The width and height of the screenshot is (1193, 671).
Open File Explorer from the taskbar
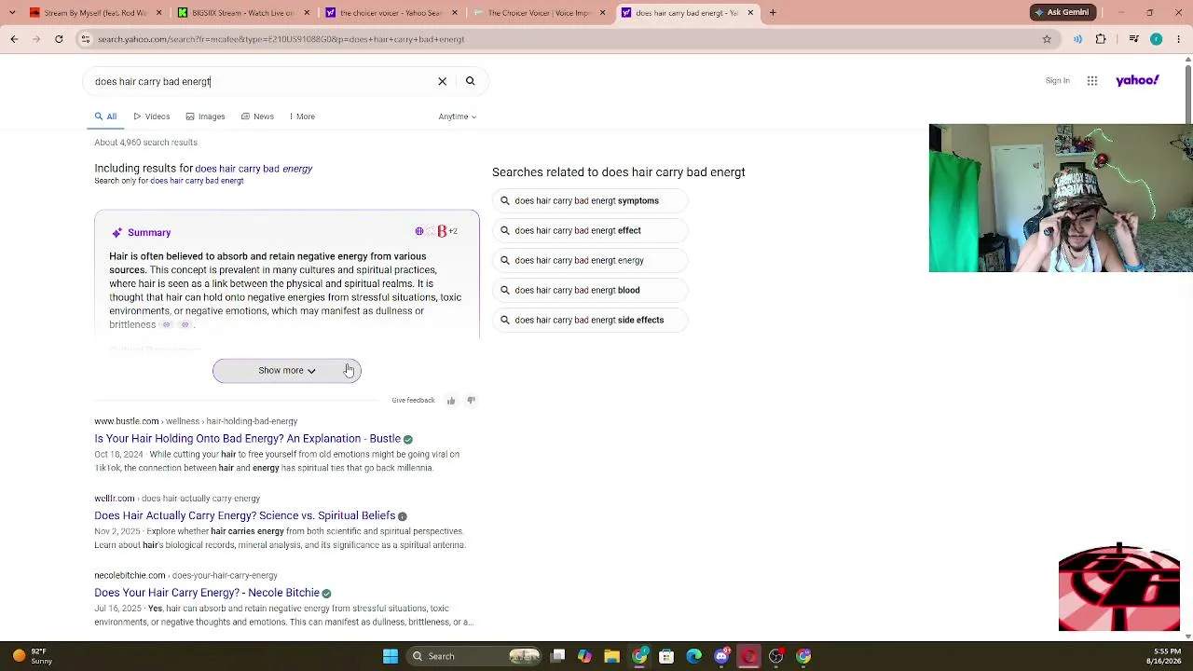pyautogui.click(x=611, y=656)
